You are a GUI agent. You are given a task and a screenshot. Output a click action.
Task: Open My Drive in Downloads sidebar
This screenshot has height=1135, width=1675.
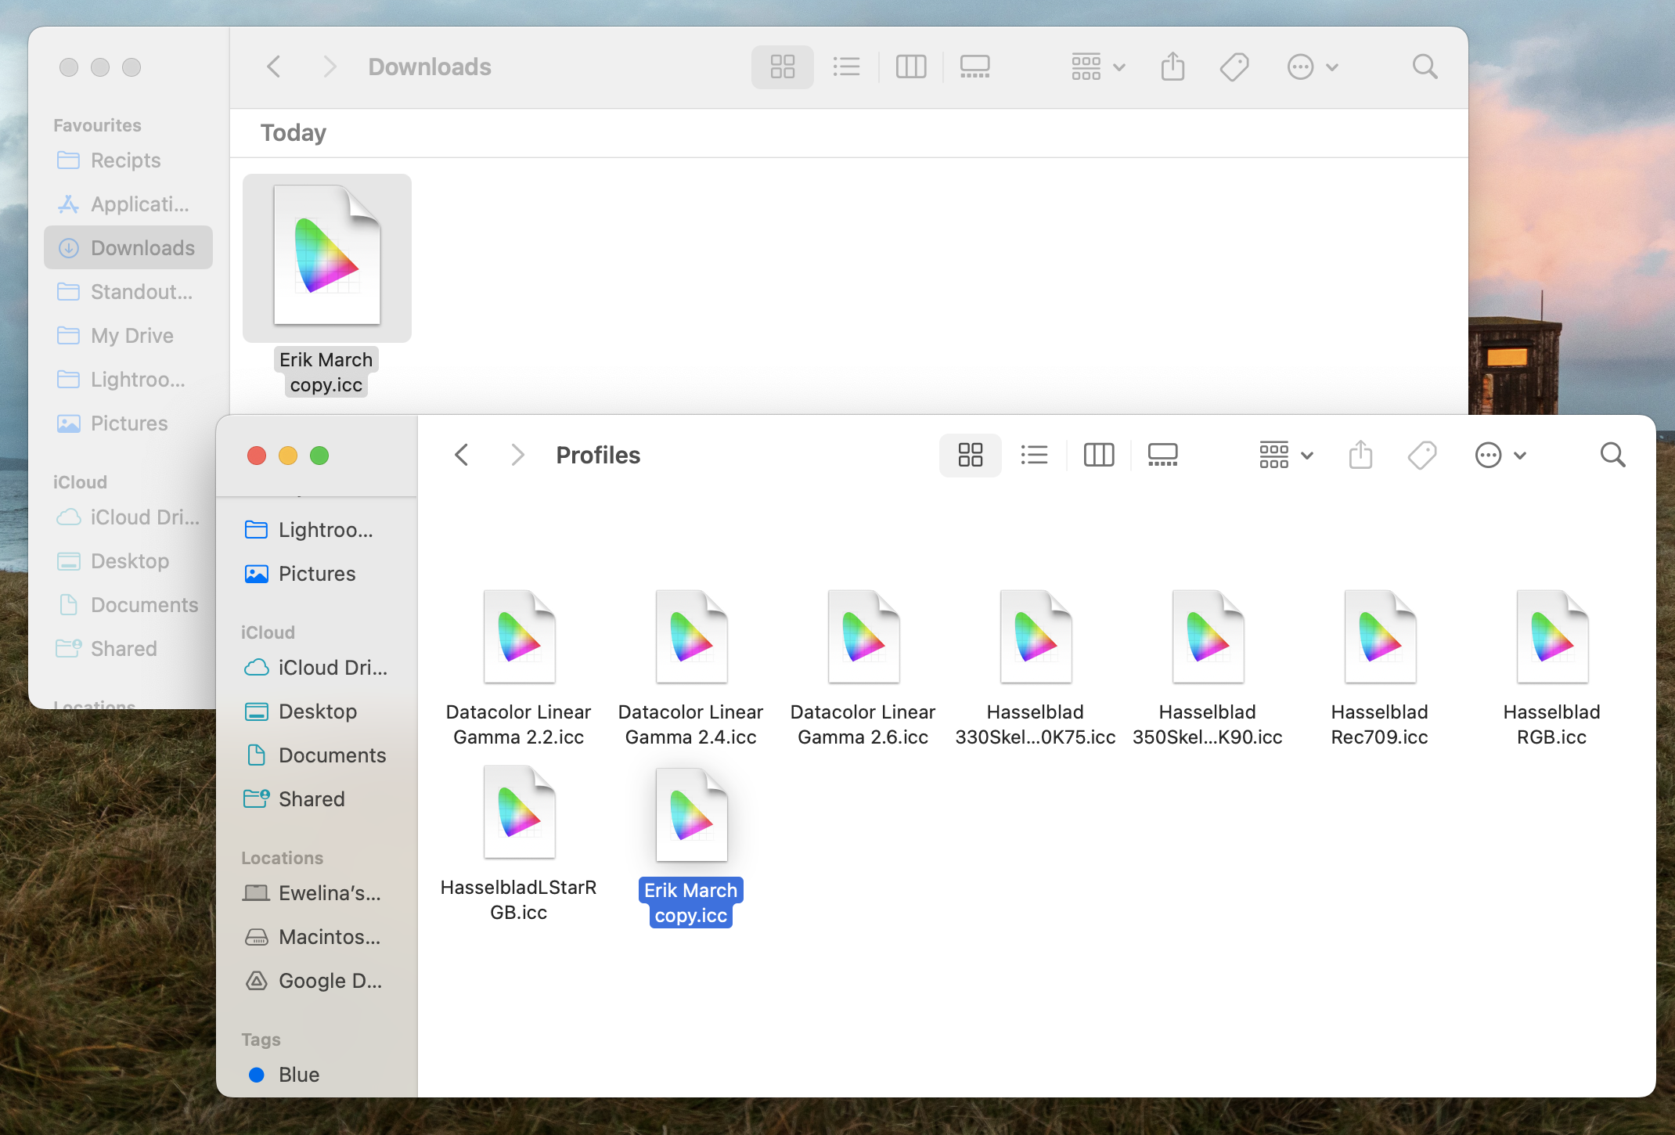point(128,336)
